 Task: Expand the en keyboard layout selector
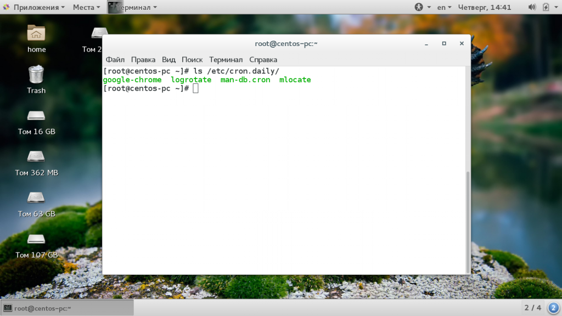click(444, 7)
